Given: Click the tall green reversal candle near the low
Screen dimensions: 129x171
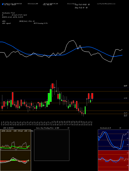Looking at the screenshot, I should (x=85, y=110).
